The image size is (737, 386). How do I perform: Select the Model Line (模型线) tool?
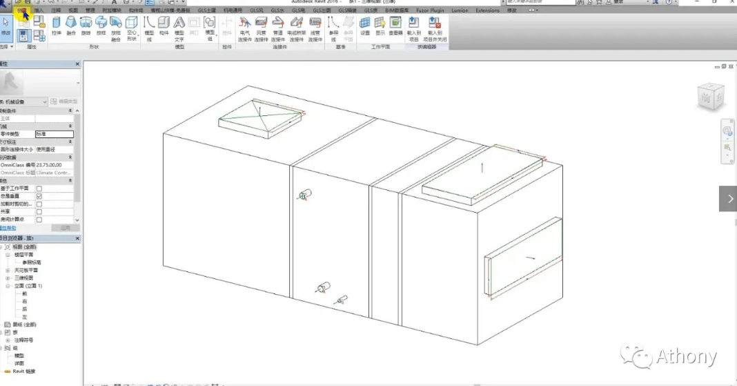tap(149, 29)
